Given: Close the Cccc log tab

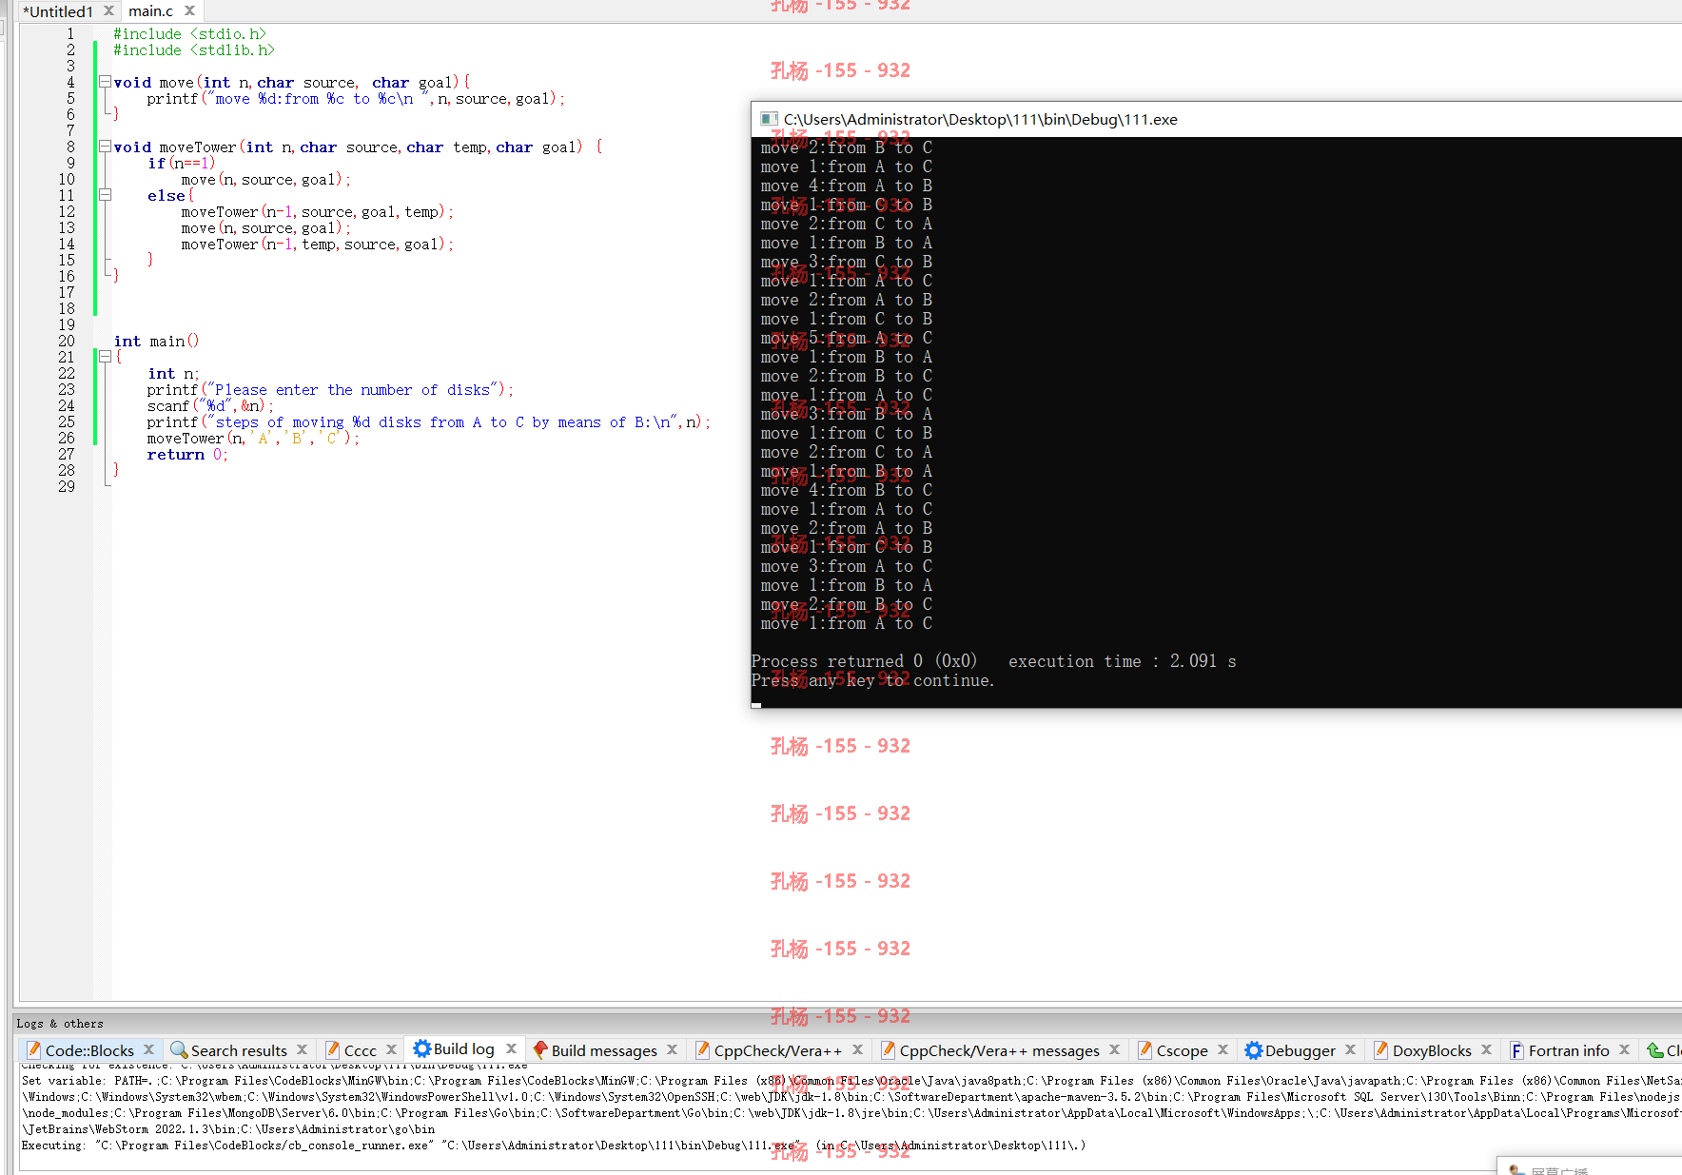Looking at the screenshot, I should click(392, 1049).
